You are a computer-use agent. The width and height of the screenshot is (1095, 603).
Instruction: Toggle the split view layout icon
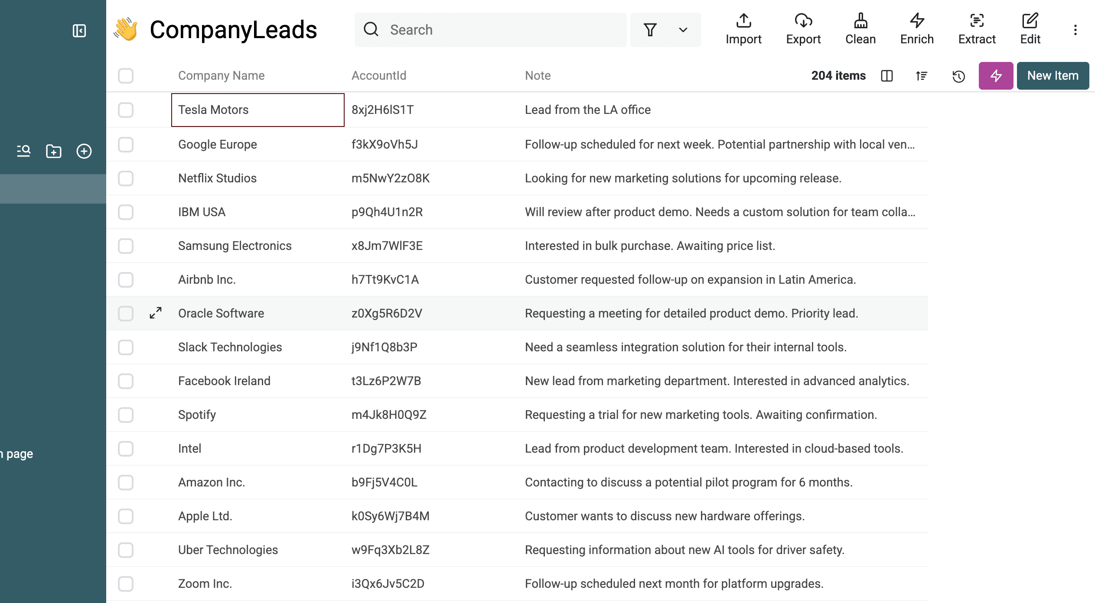[x=887, y=76]
